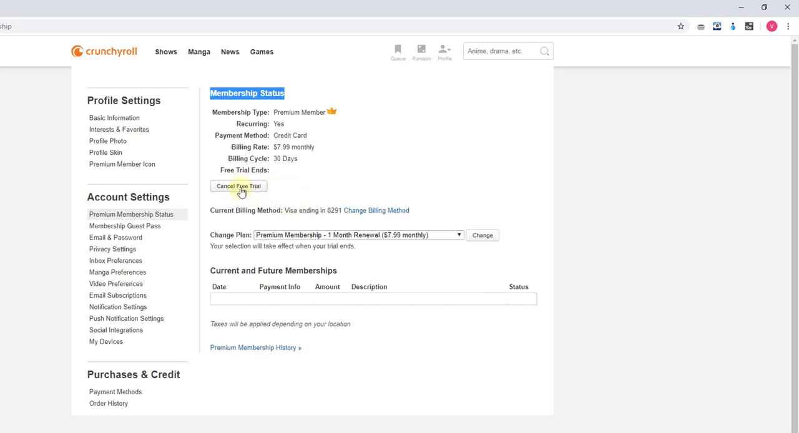Open Membership Guest Pass
This screenshot has height=433, width=799.
pos(125,226)
